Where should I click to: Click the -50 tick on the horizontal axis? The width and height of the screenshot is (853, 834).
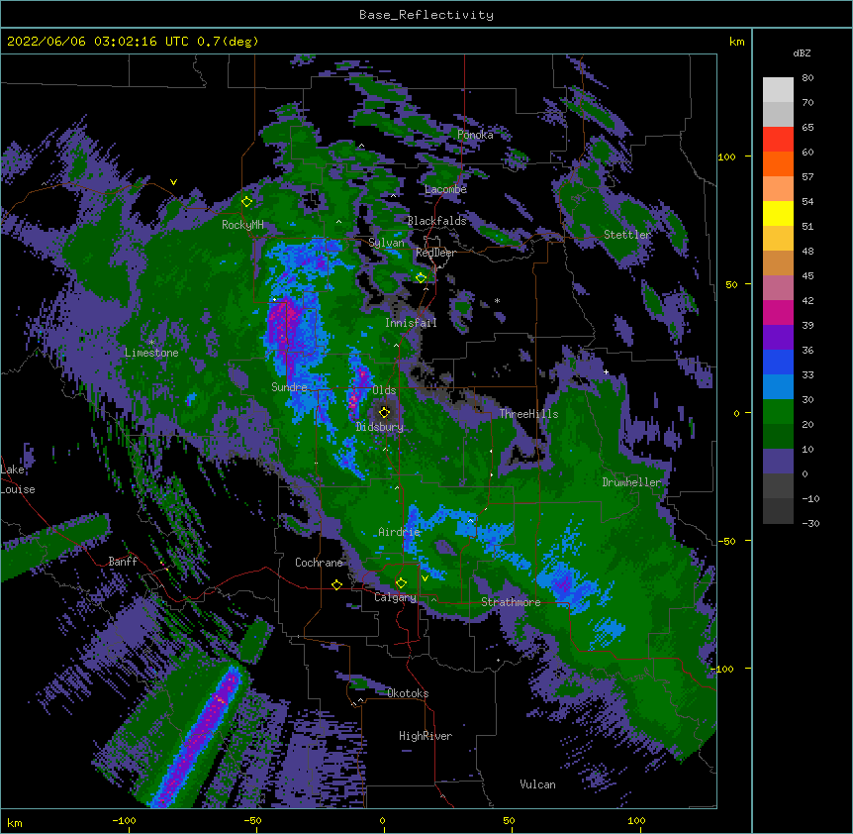tap(252, 820)
